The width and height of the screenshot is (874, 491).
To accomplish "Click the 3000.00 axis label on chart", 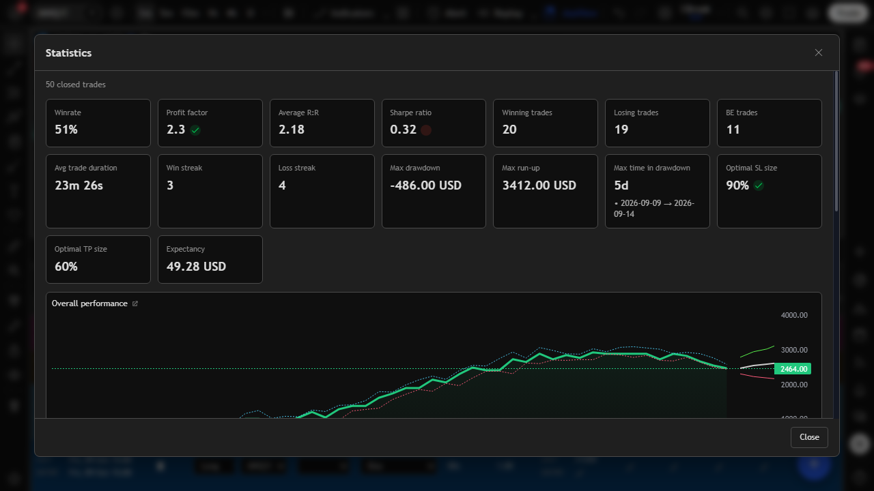I will [x=794, y=350].
